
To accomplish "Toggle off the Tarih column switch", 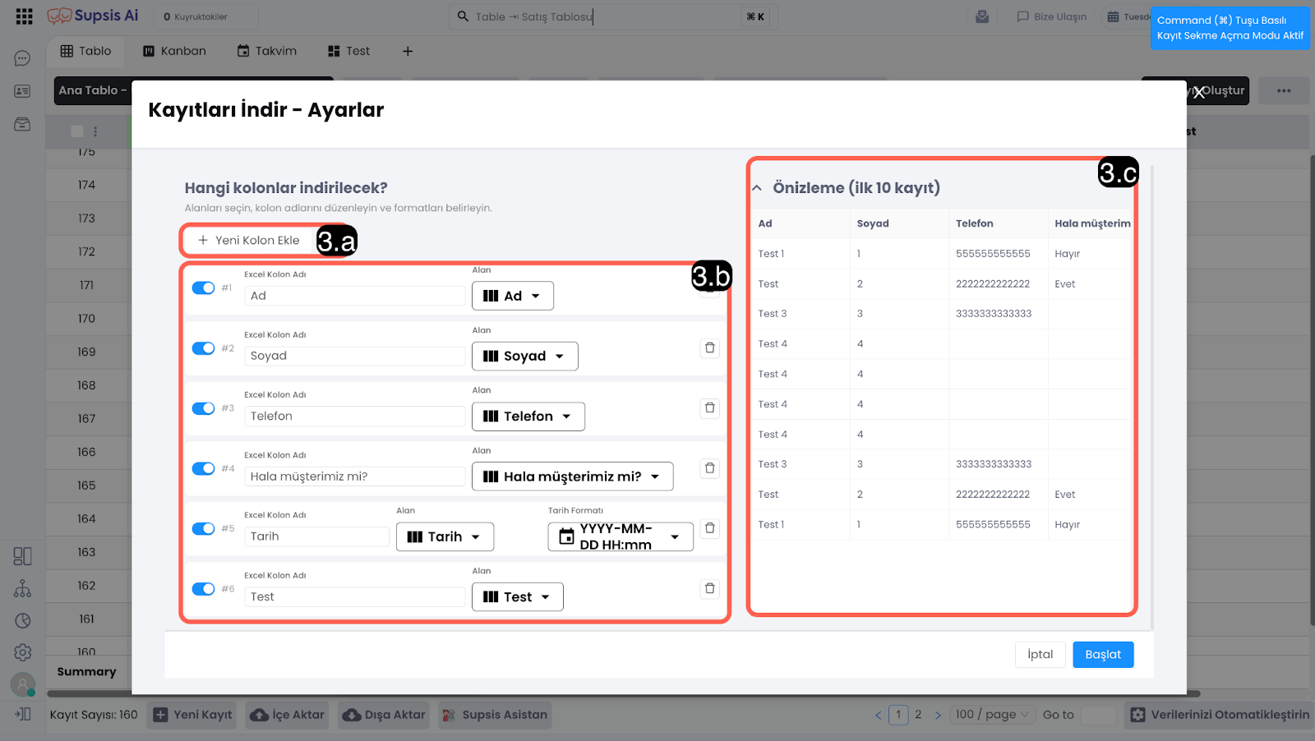I will (203, 529).
